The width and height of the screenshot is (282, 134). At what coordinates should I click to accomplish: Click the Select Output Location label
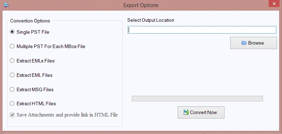pyautogui.click(x=151, y=20)
